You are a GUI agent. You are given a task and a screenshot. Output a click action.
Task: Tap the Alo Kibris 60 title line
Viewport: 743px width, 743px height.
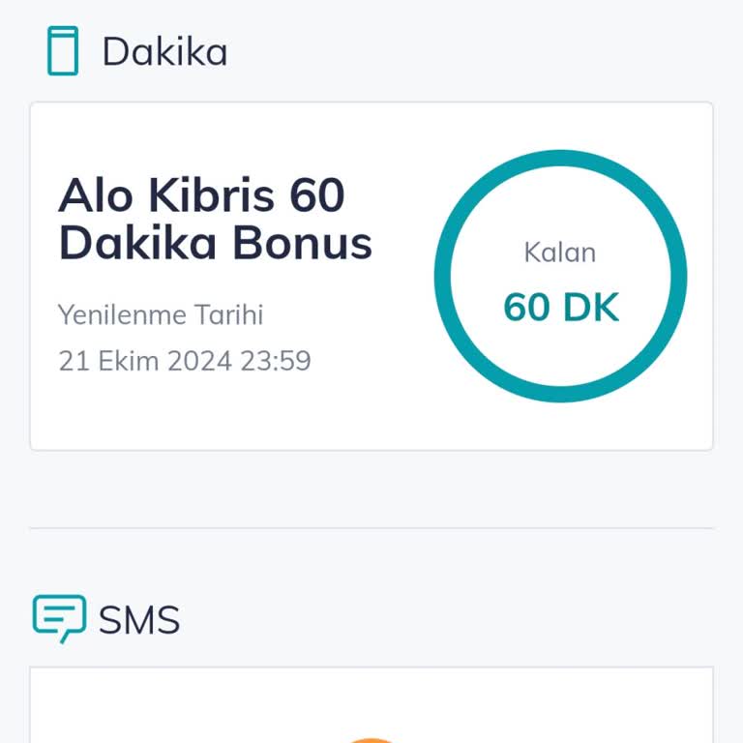point(201,195)
